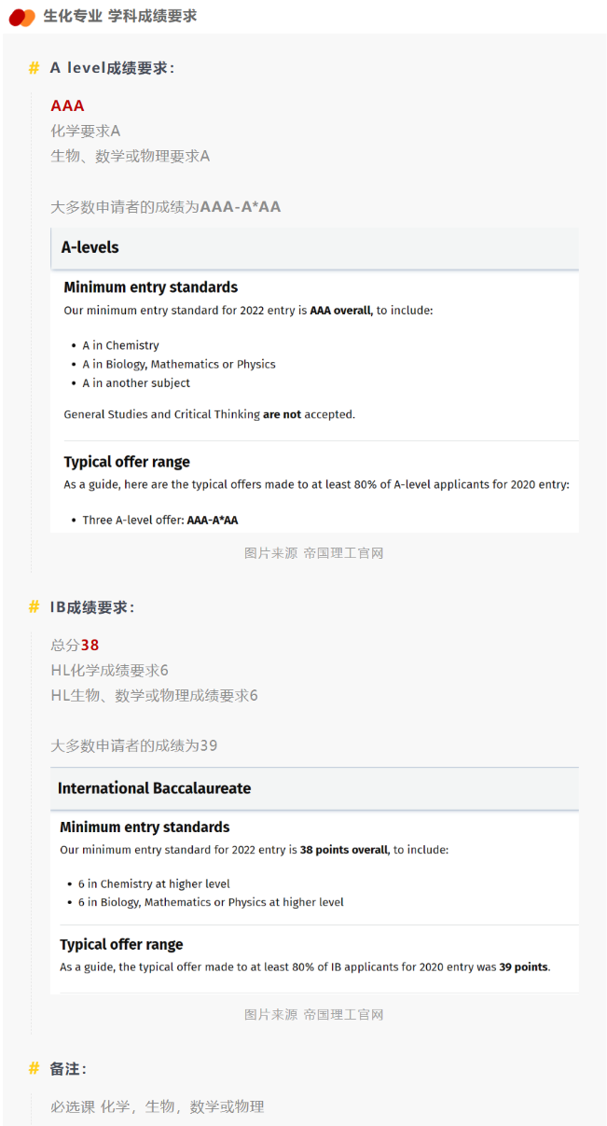Image resolution: width=607 pixels, height=1126 pixels.
Task: Click the 大多数申请者的成绩为39 line
Action: point(134,745)
